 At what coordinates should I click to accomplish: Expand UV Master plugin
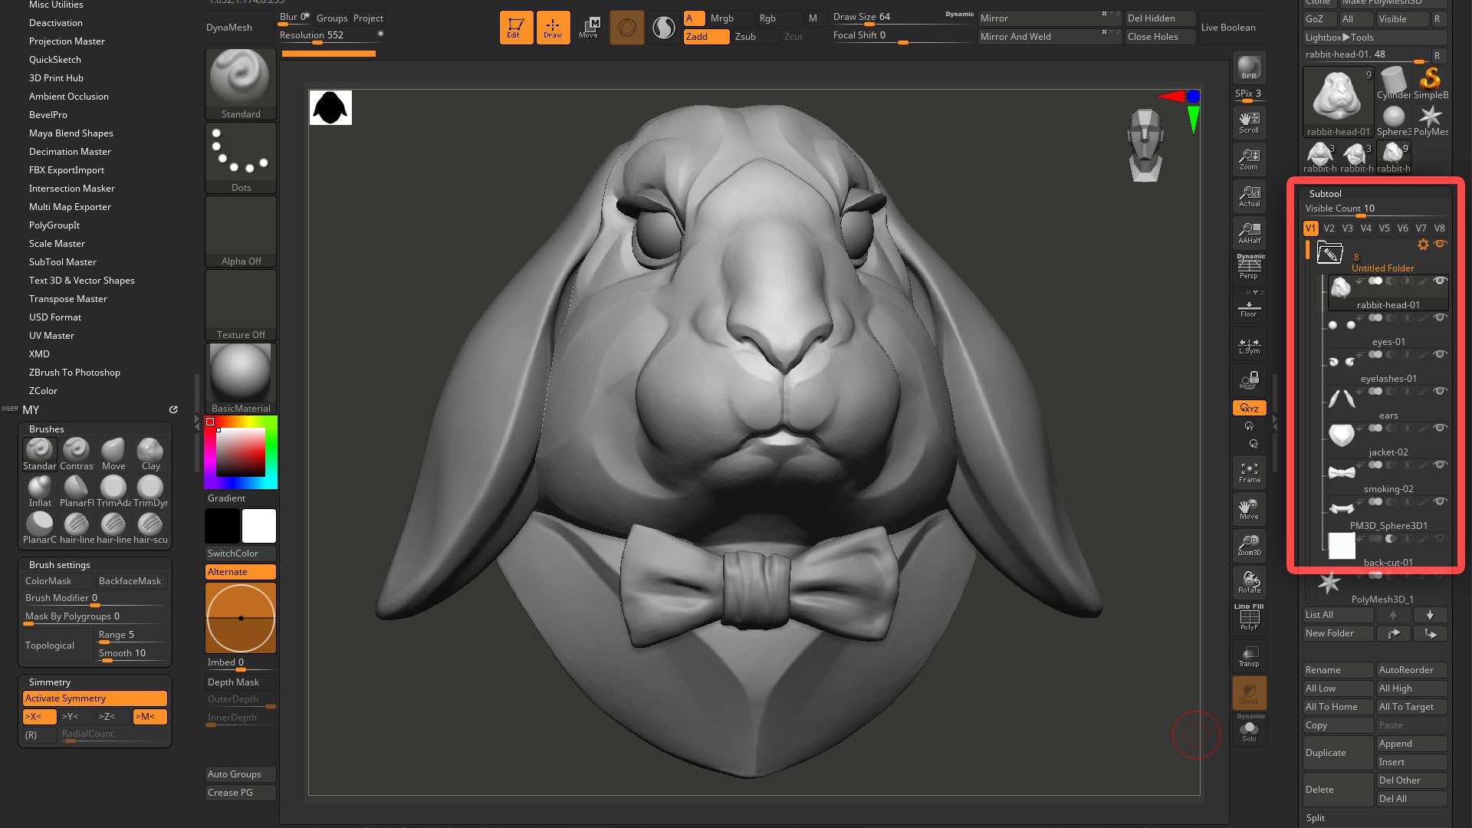[51, 336]
